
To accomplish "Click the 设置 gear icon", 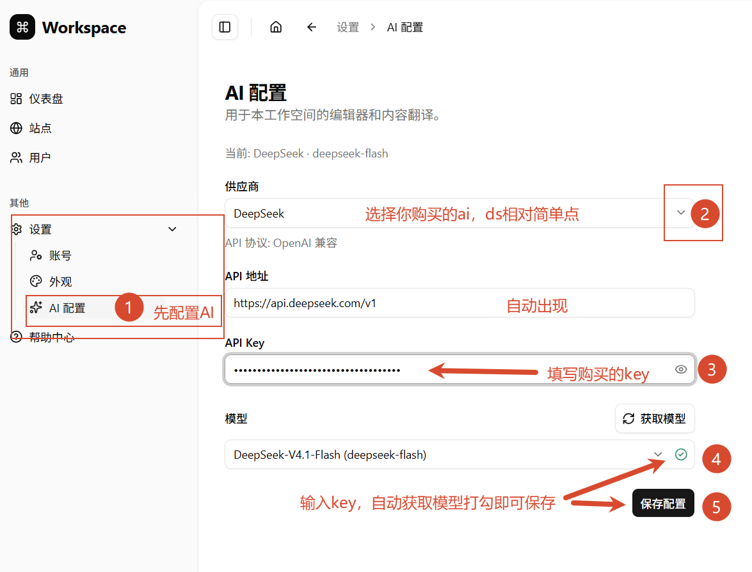I will click(16, 229).
